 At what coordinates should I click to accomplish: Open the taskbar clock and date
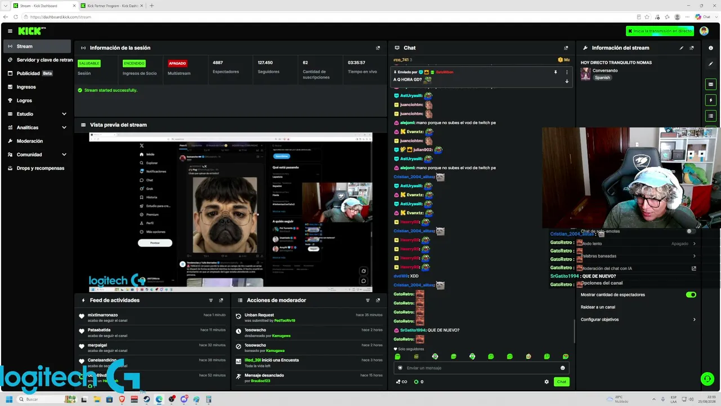point(707,399)
